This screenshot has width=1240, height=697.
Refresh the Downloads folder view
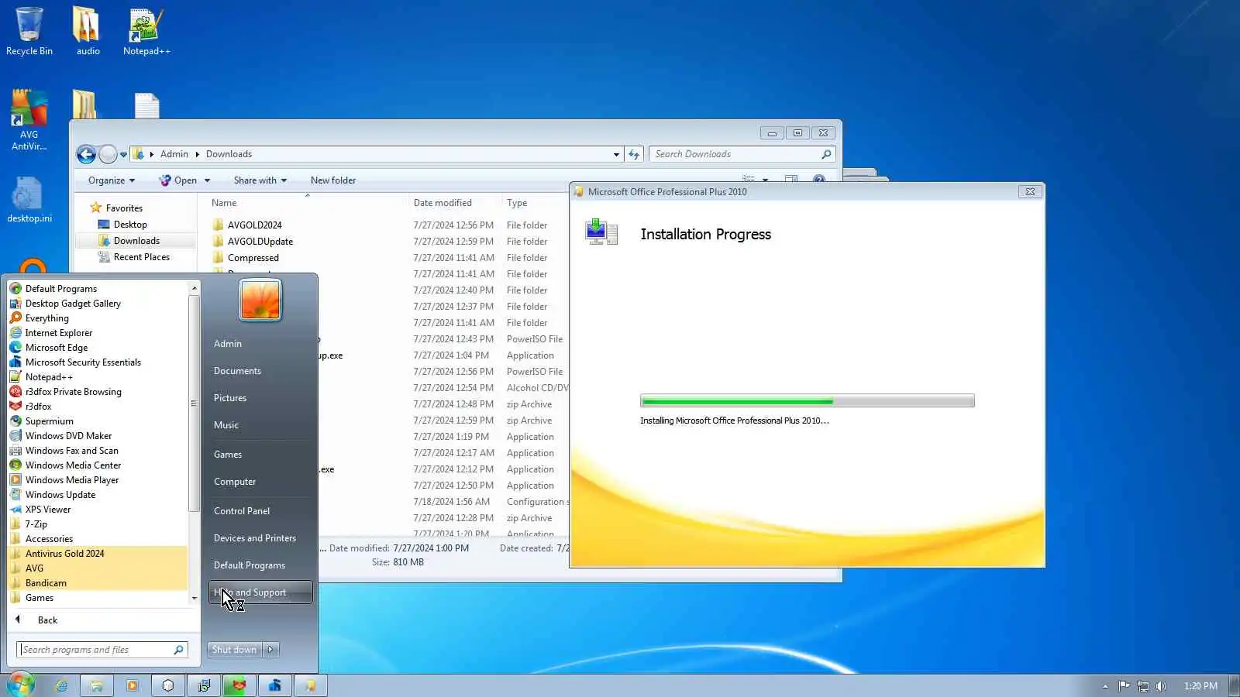click(634, 154)
